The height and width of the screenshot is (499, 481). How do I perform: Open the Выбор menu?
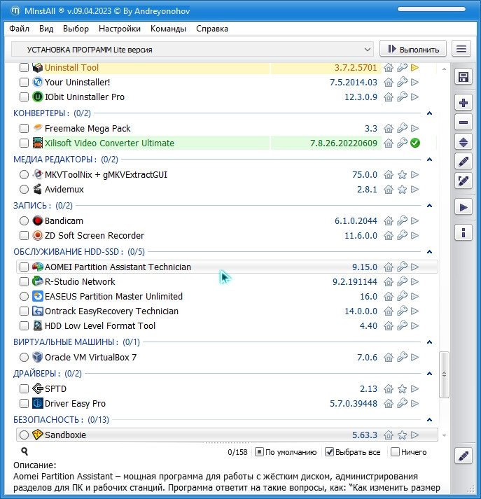(x=76, y=29)
